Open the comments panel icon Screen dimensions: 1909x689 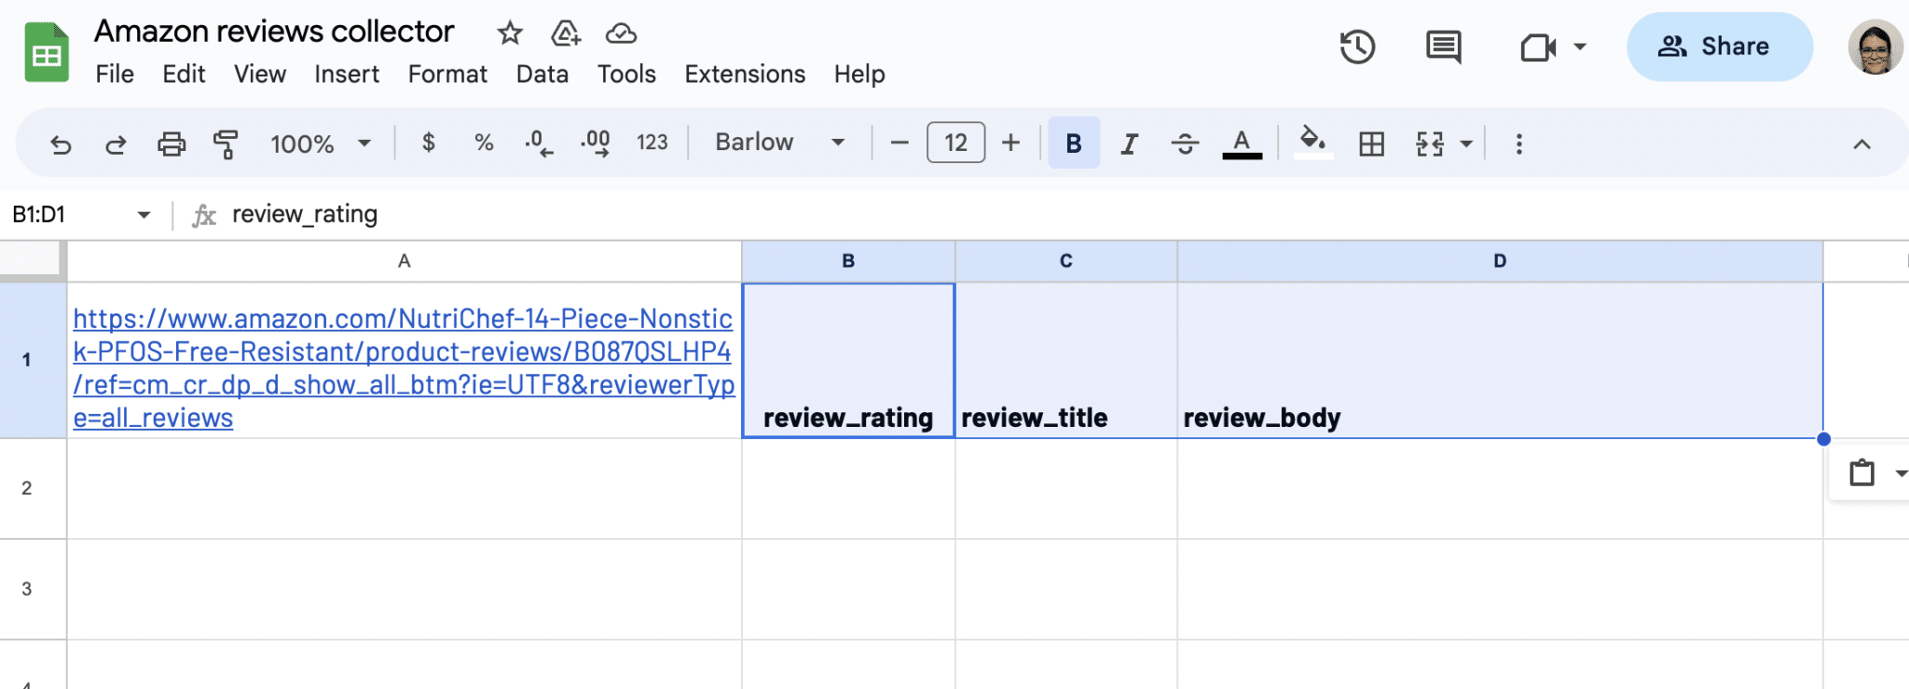point(1443,47)
